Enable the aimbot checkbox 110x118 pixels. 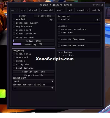coord(14,19)
